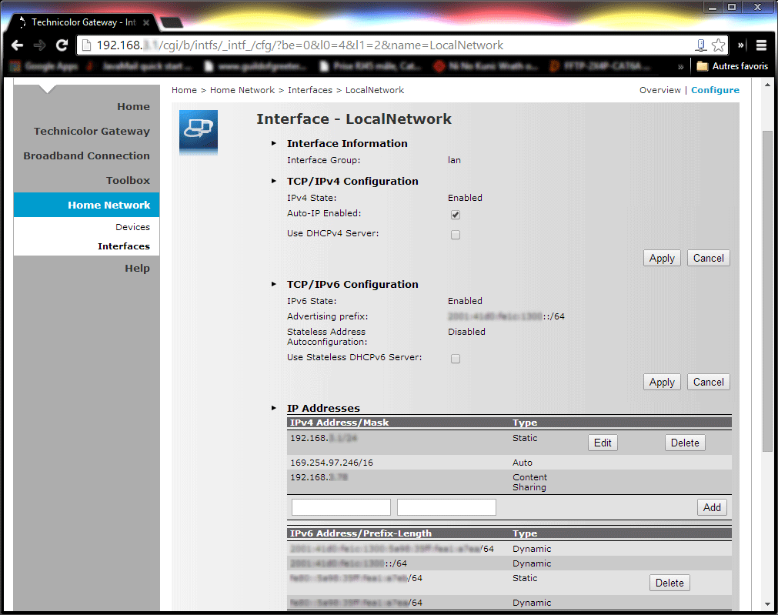This screenshot has width=778, height=615.
Task: Collapse the IP Addresses section triangle
Action: click(274, 409)
